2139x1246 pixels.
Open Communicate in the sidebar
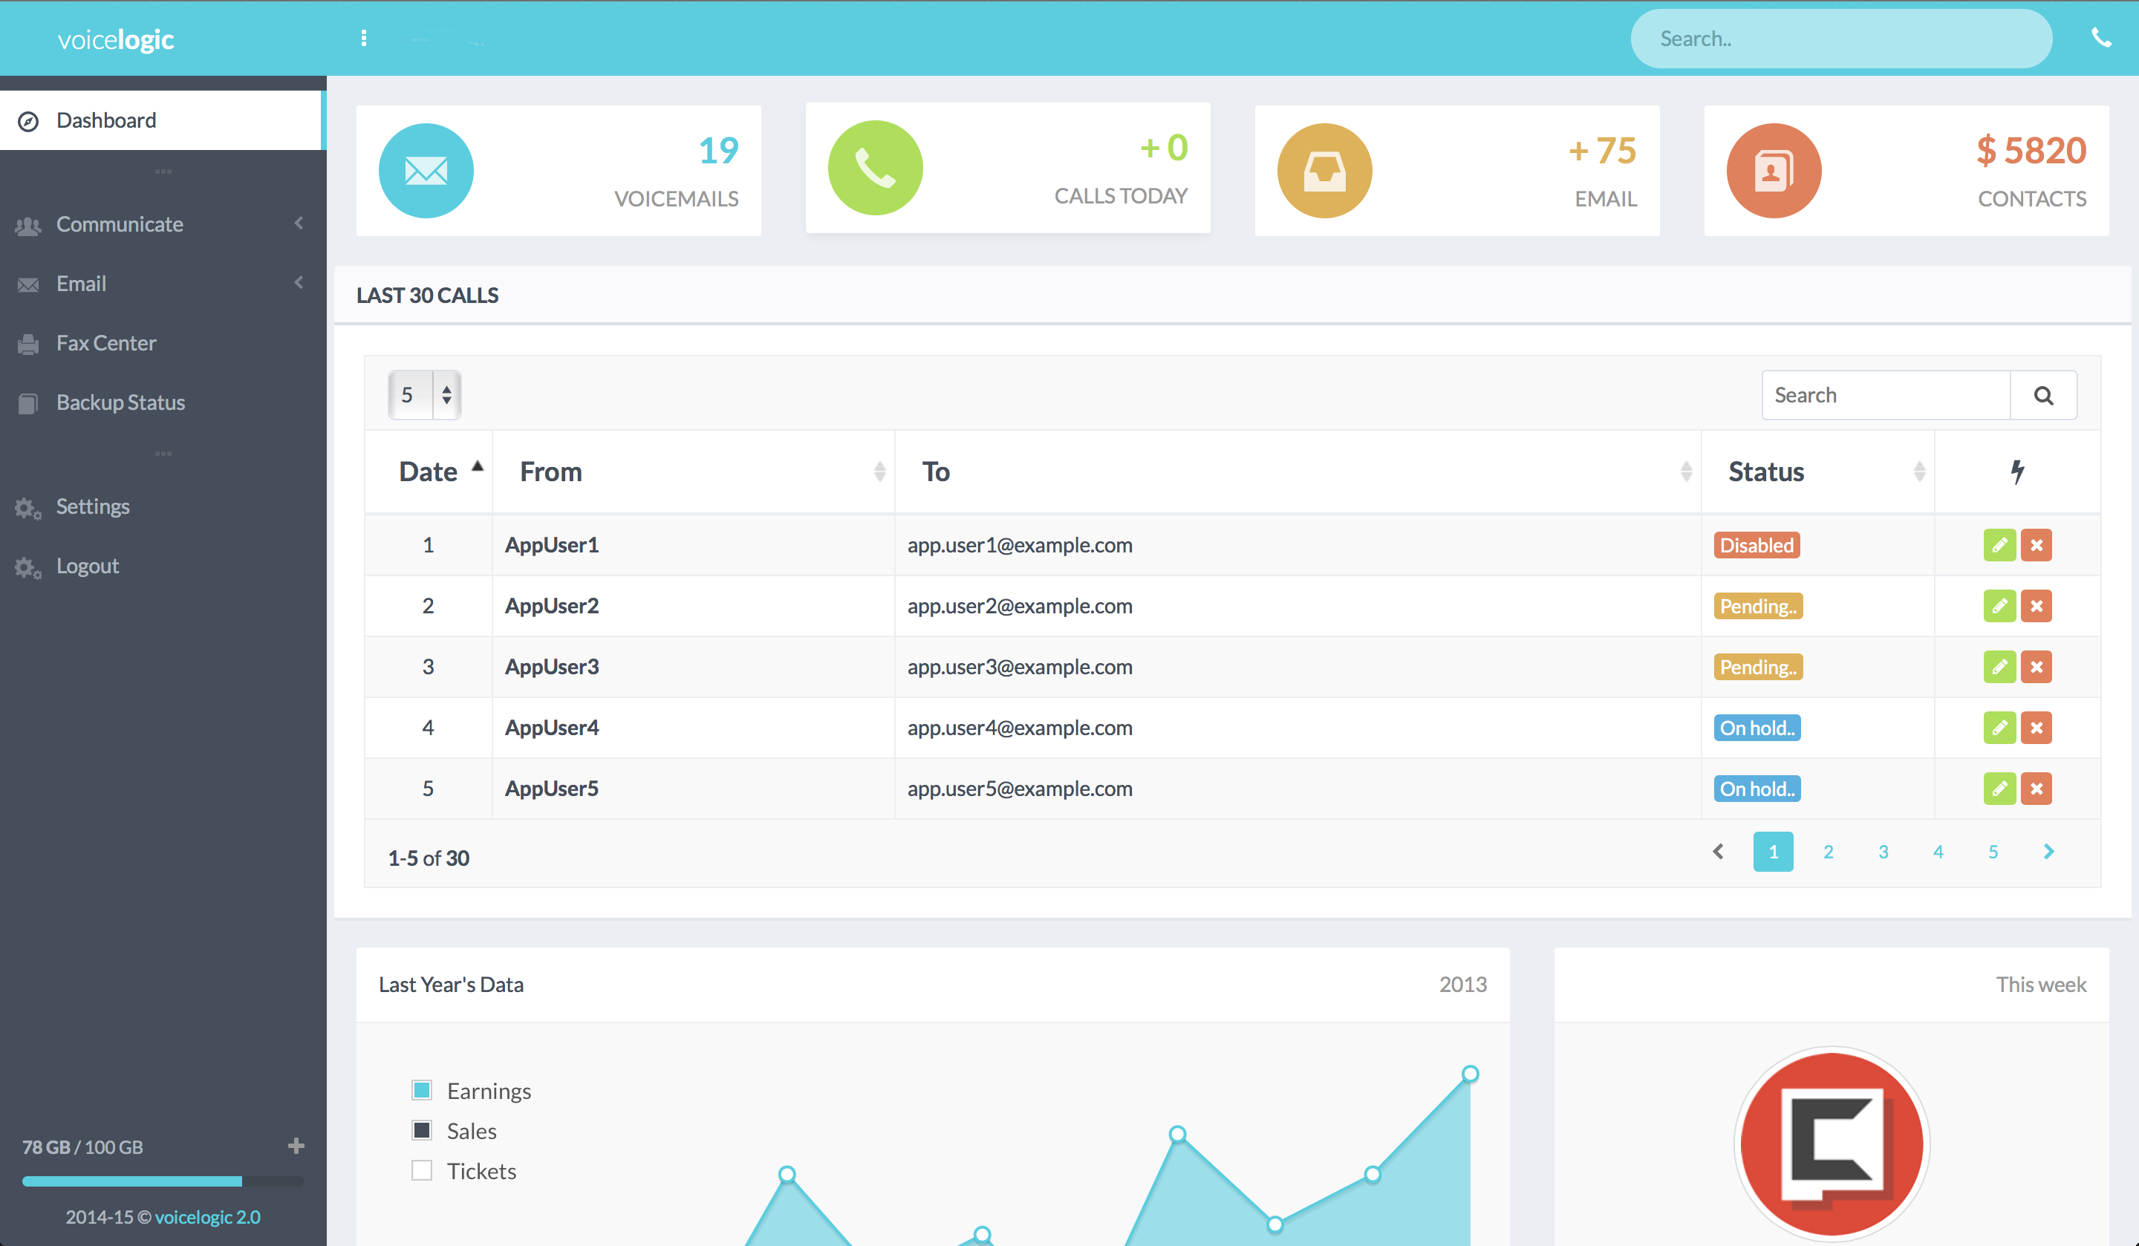(161, 224)
